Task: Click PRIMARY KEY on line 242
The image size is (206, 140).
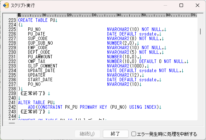Action: pos(93,107)
